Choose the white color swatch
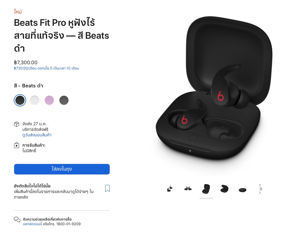Viewport: 296px width, 234px height. pyautogui.click(x=35, y=100)
